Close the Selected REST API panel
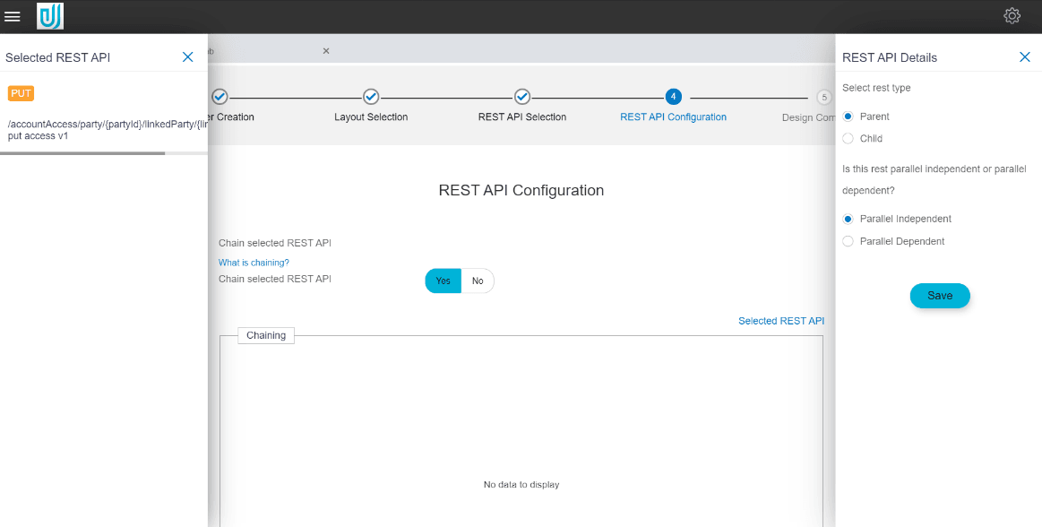Viewport: 1042px width, 527px height. (x=187, y=56)
